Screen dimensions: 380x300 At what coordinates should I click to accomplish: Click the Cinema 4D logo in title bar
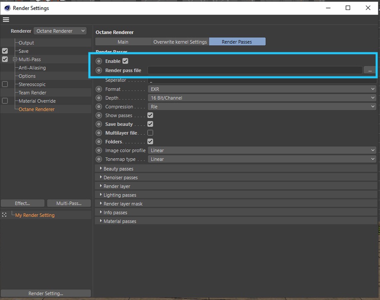click(x=7, y=8)
